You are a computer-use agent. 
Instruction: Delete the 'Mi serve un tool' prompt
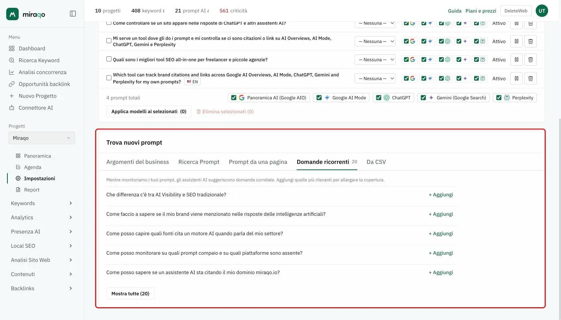pyautogui.click(x=531, y=41)
